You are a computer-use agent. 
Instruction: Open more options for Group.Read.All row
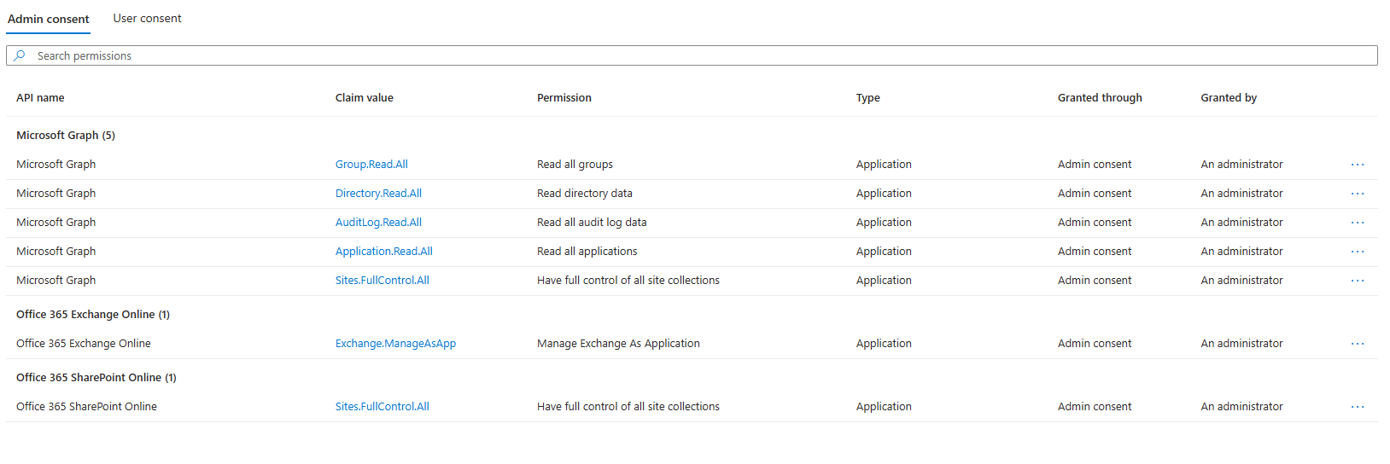1358,165
